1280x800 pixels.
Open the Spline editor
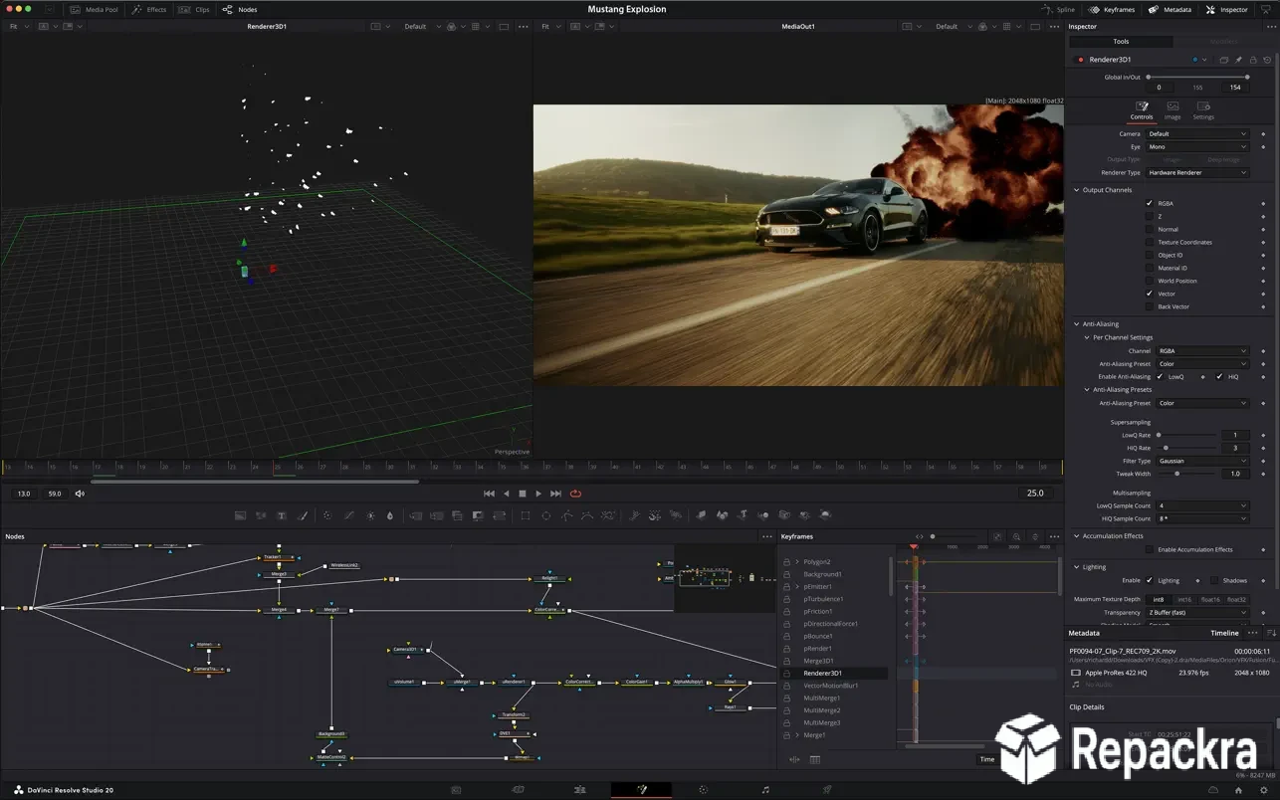[1058, 9]
